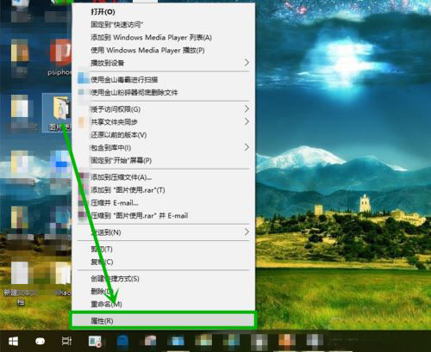Choose 重命名(M) in the context menu

106,304
